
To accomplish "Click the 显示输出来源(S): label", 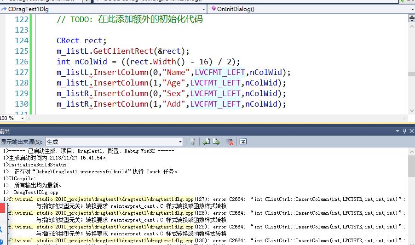I will [x=22, y=142].
